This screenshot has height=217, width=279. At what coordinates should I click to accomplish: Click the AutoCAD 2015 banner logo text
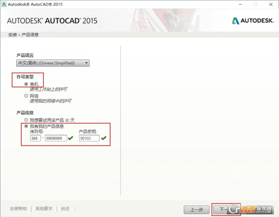pos(52,20)
